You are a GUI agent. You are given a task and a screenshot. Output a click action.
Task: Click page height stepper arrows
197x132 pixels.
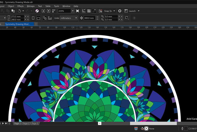(x=27, y=19)
